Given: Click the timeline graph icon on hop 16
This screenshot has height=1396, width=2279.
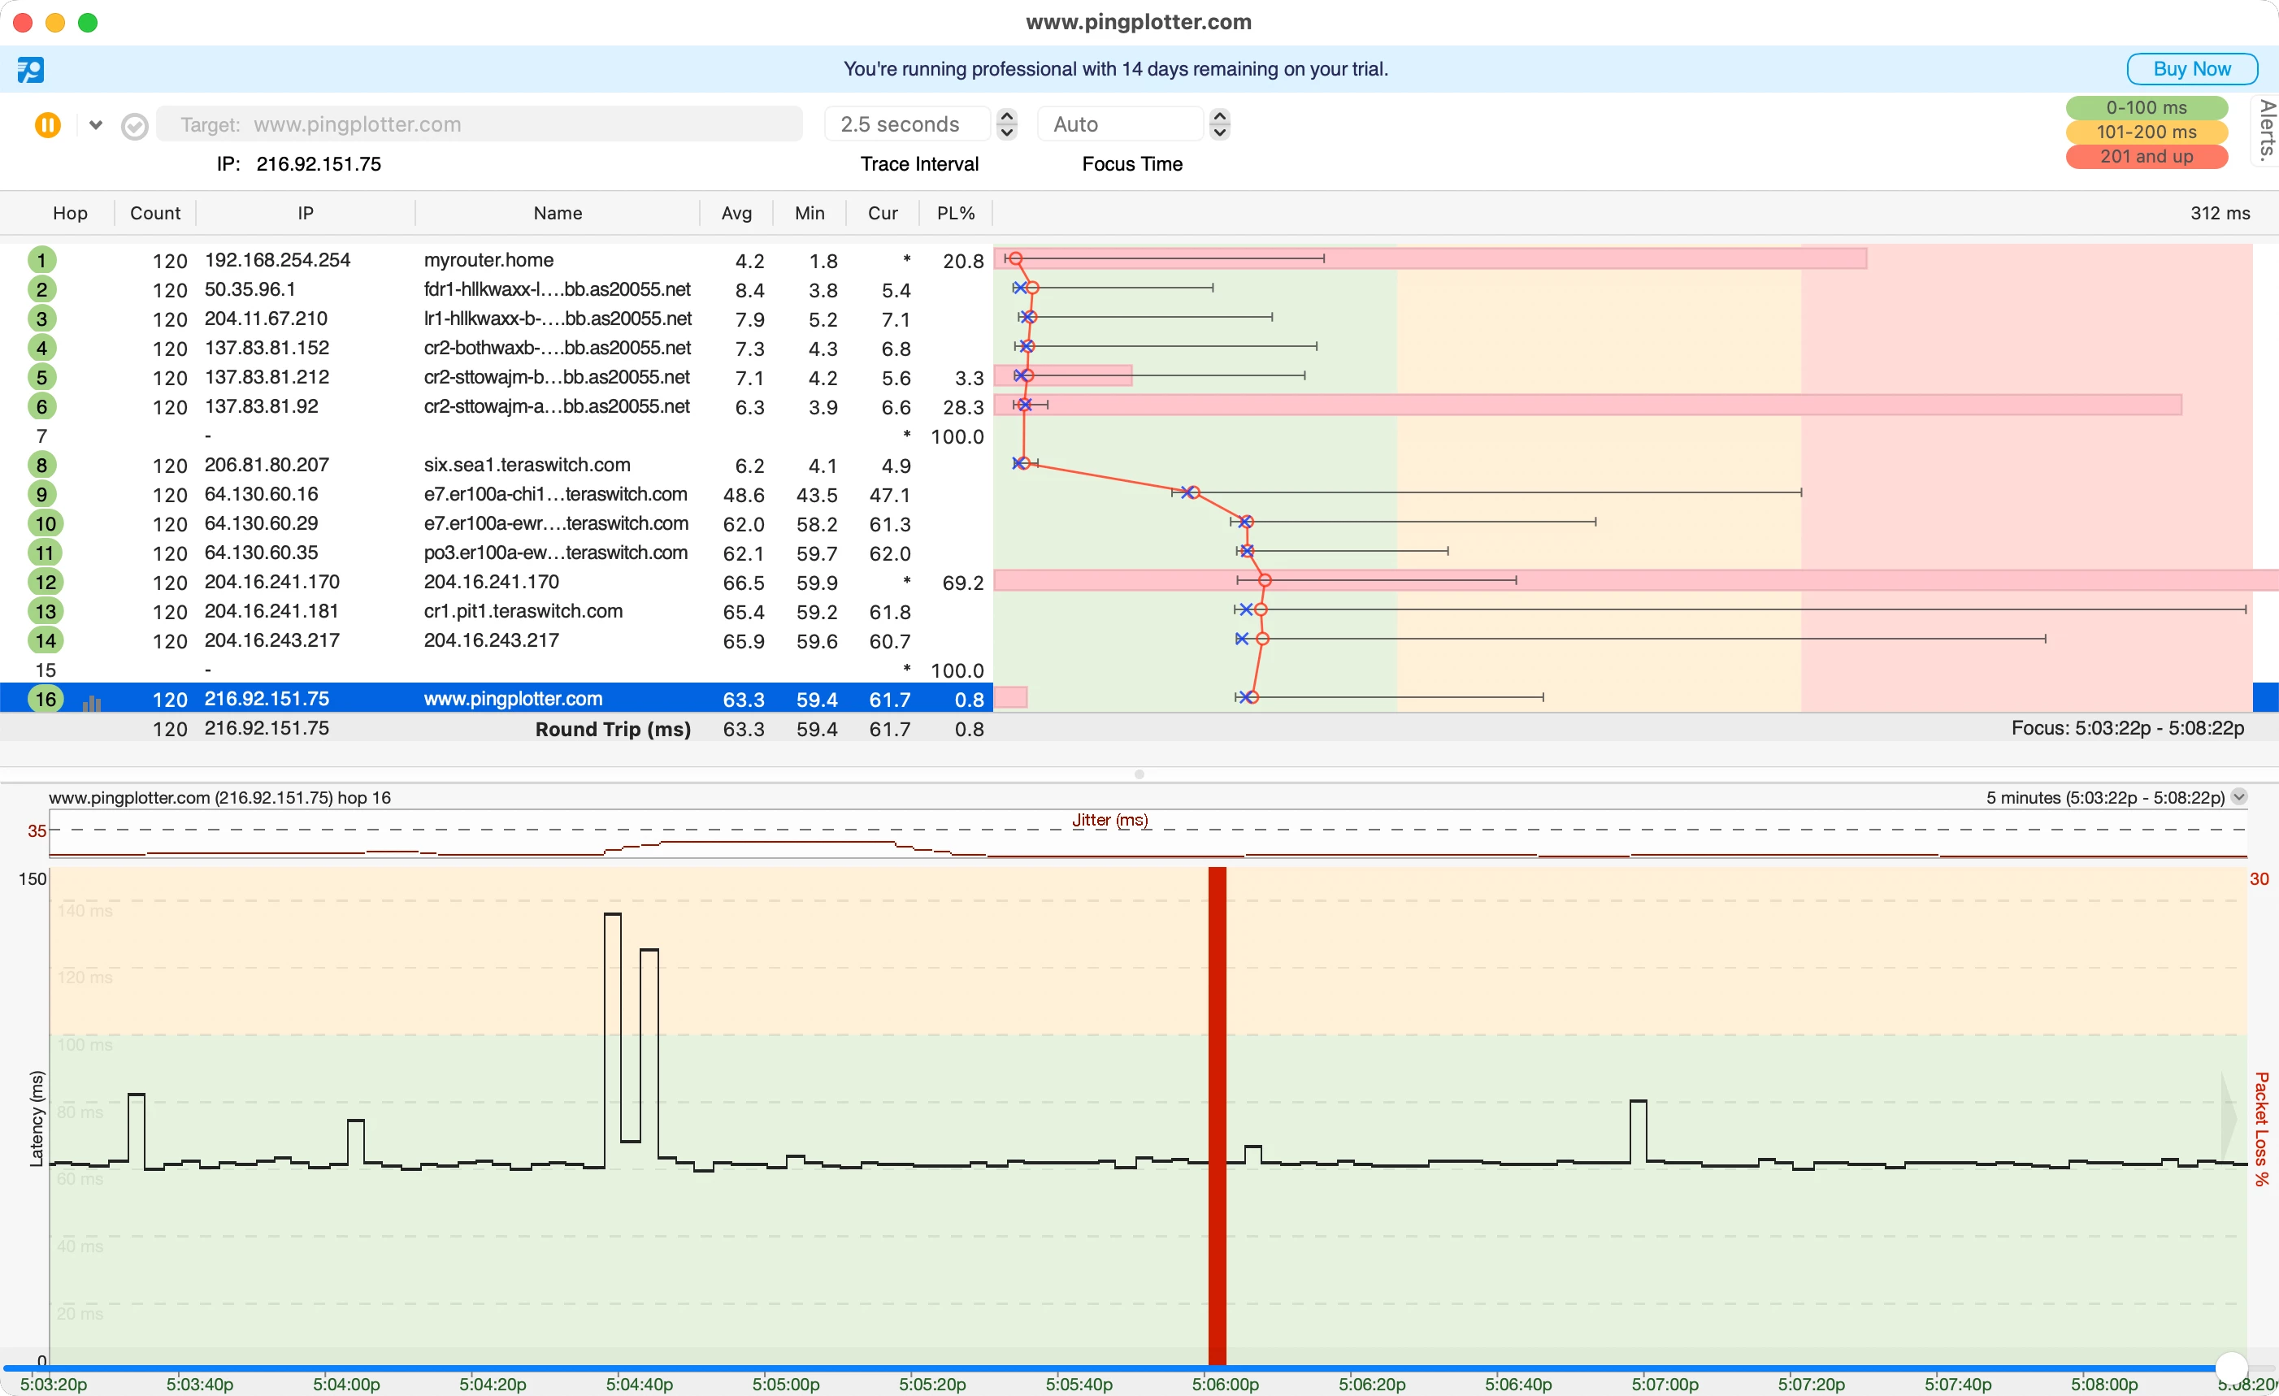Looking at the screenshot, I should [x=92, y=703].
